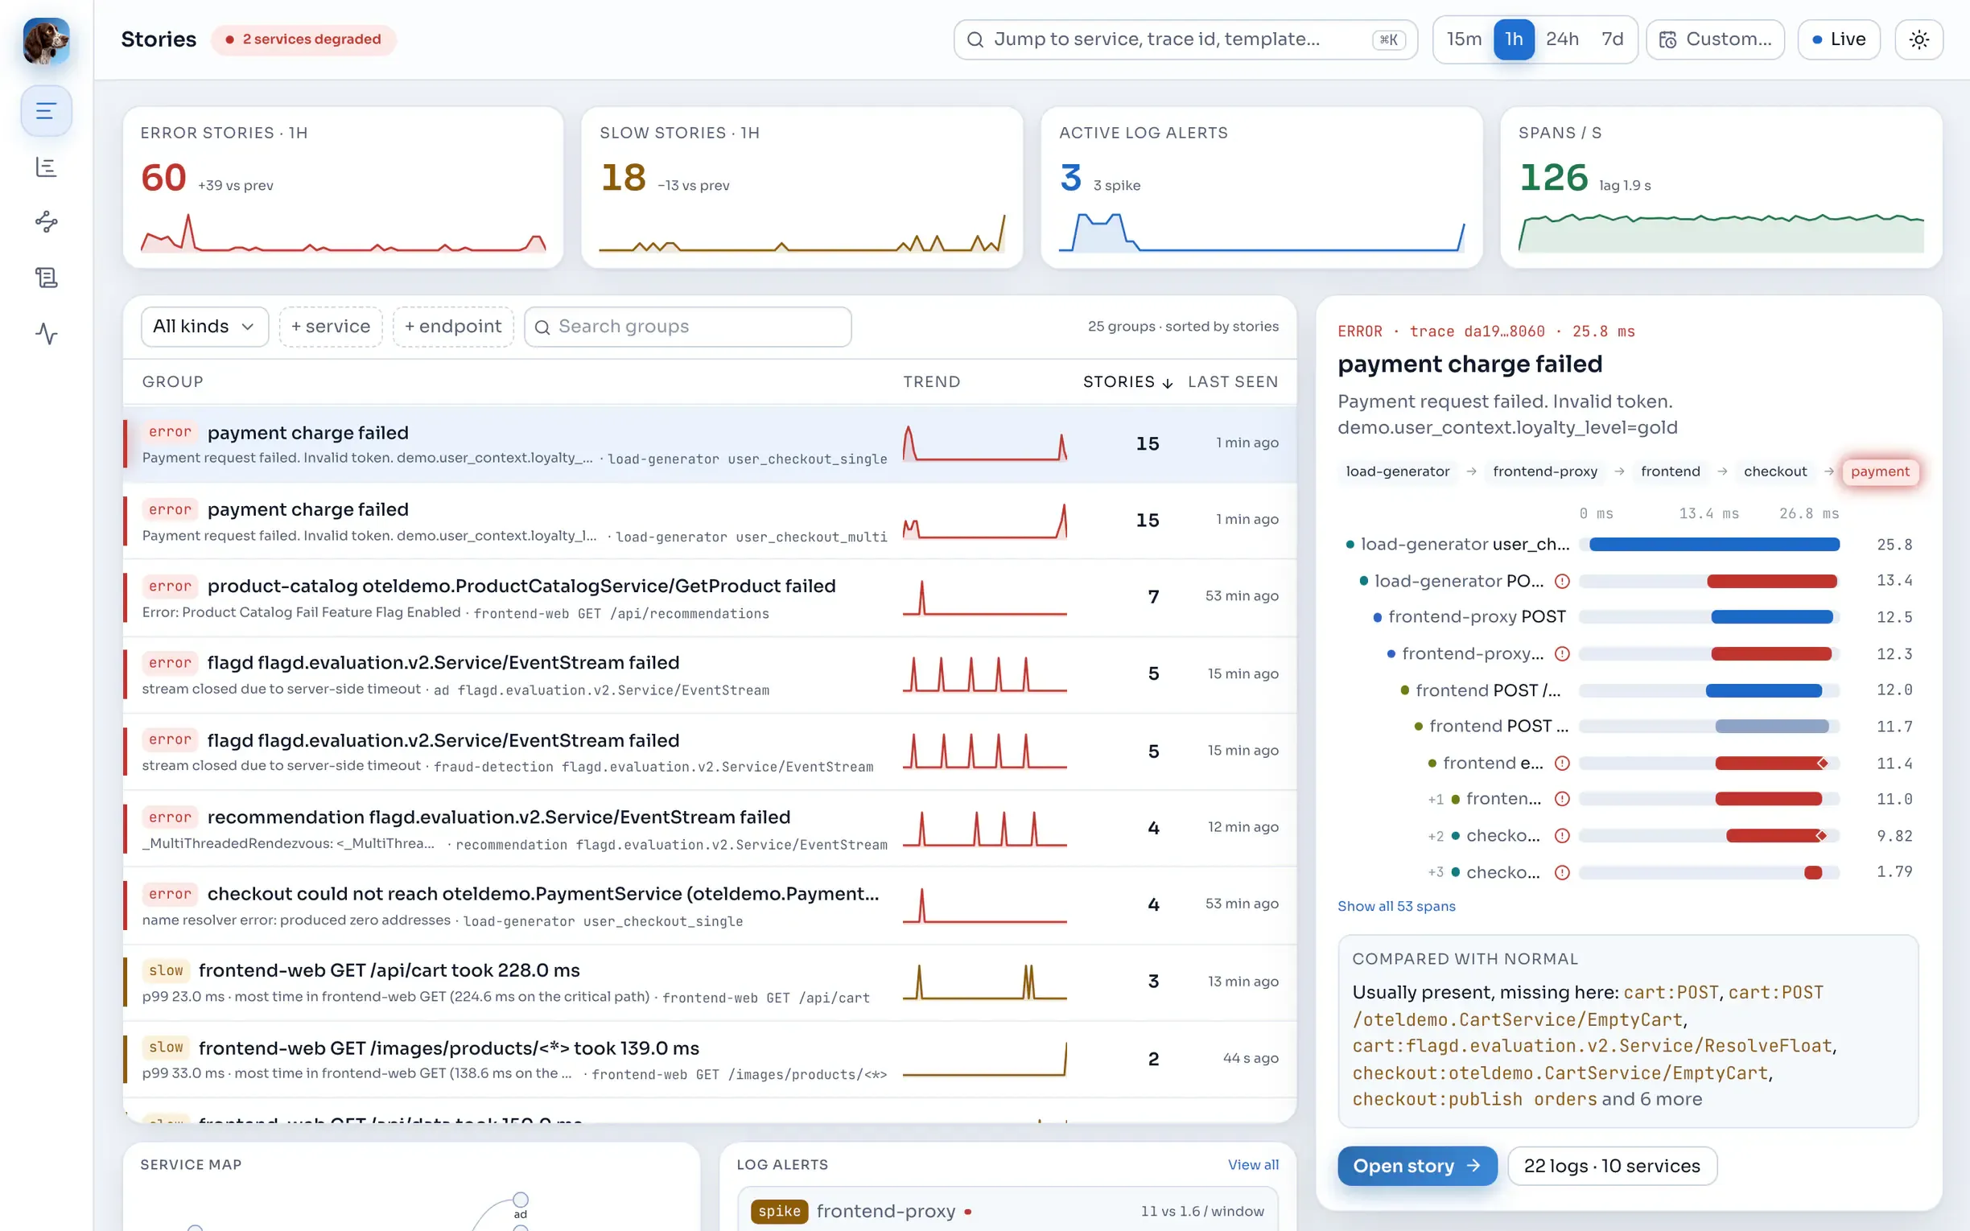The image size is (1970, 1231).
Task: Click arrow icon in Open story button
Action: [x=1473, y=1166]
